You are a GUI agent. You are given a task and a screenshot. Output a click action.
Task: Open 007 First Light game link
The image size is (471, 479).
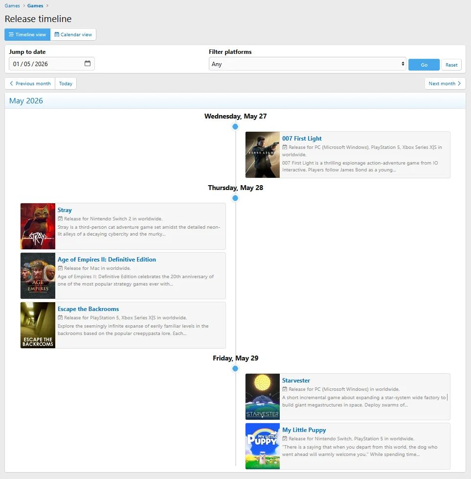click(302, 139)
